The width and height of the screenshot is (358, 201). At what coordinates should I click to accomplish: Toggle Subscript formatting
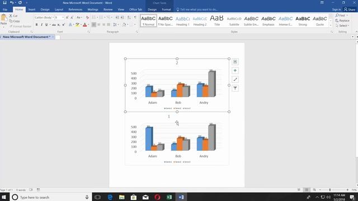tap(59, 25)
